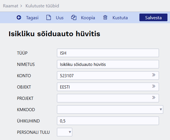170x140 pixels.
Task: Focus the NIMETUS text field
Action: [108, 64]
